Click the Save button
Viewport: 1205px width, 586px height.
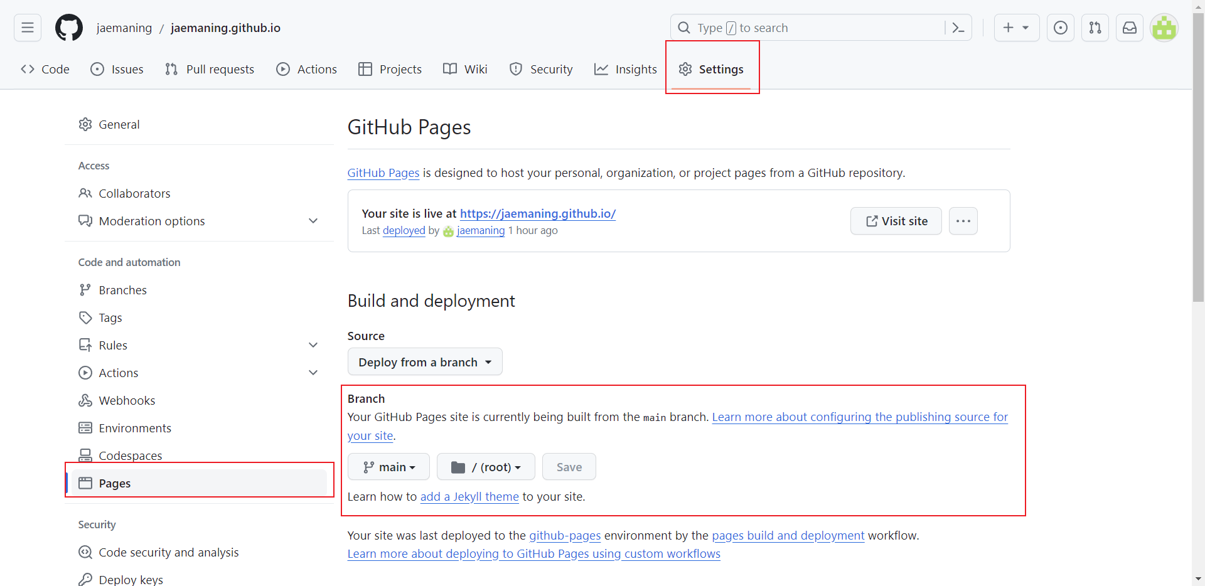coord(569,467)
